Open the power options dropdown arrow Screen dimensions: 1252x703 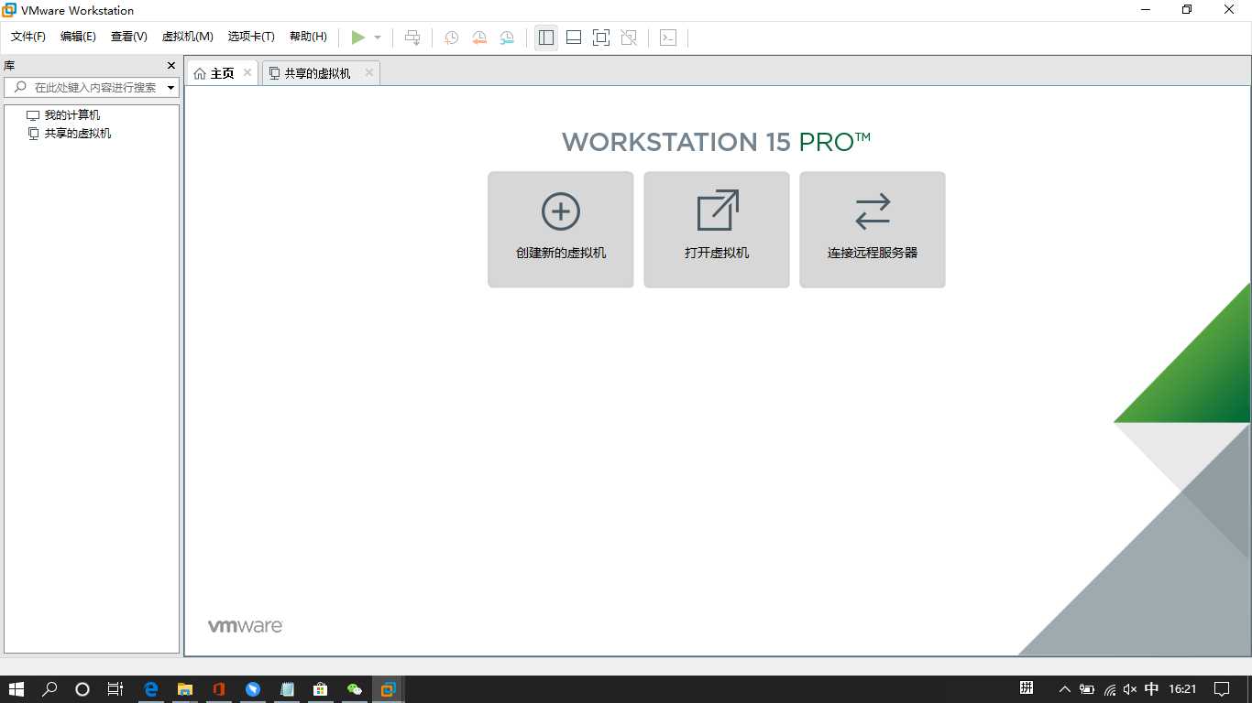point(378,38)
